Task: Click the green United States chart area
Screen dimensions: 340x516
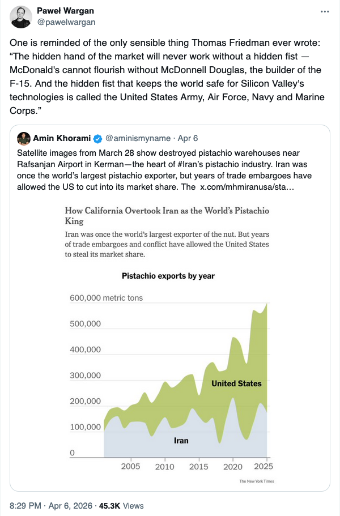Action: (x=236, y=383)
